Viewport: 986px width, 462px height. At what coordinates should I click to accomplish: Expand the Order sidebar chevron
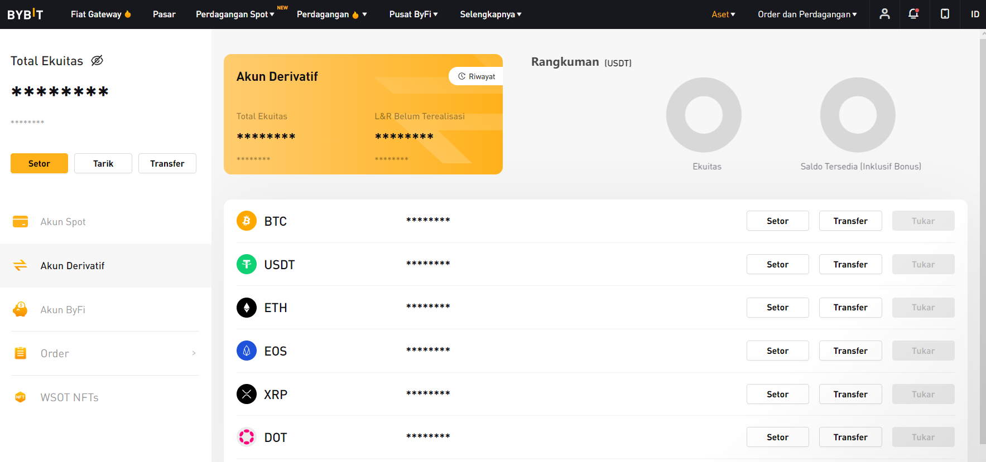tap(194, 353)
